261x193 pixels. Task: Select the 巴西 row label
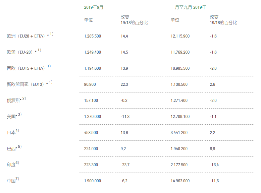click(x=11, y=149)
